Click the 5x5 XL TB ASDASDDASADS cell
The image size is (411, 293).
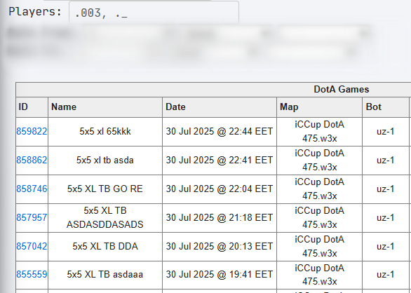coord(105,217)
